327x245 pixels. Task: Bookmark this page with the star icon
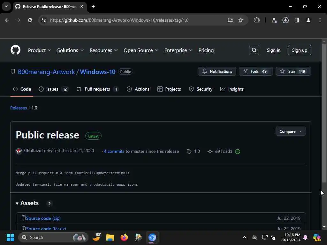241,20
